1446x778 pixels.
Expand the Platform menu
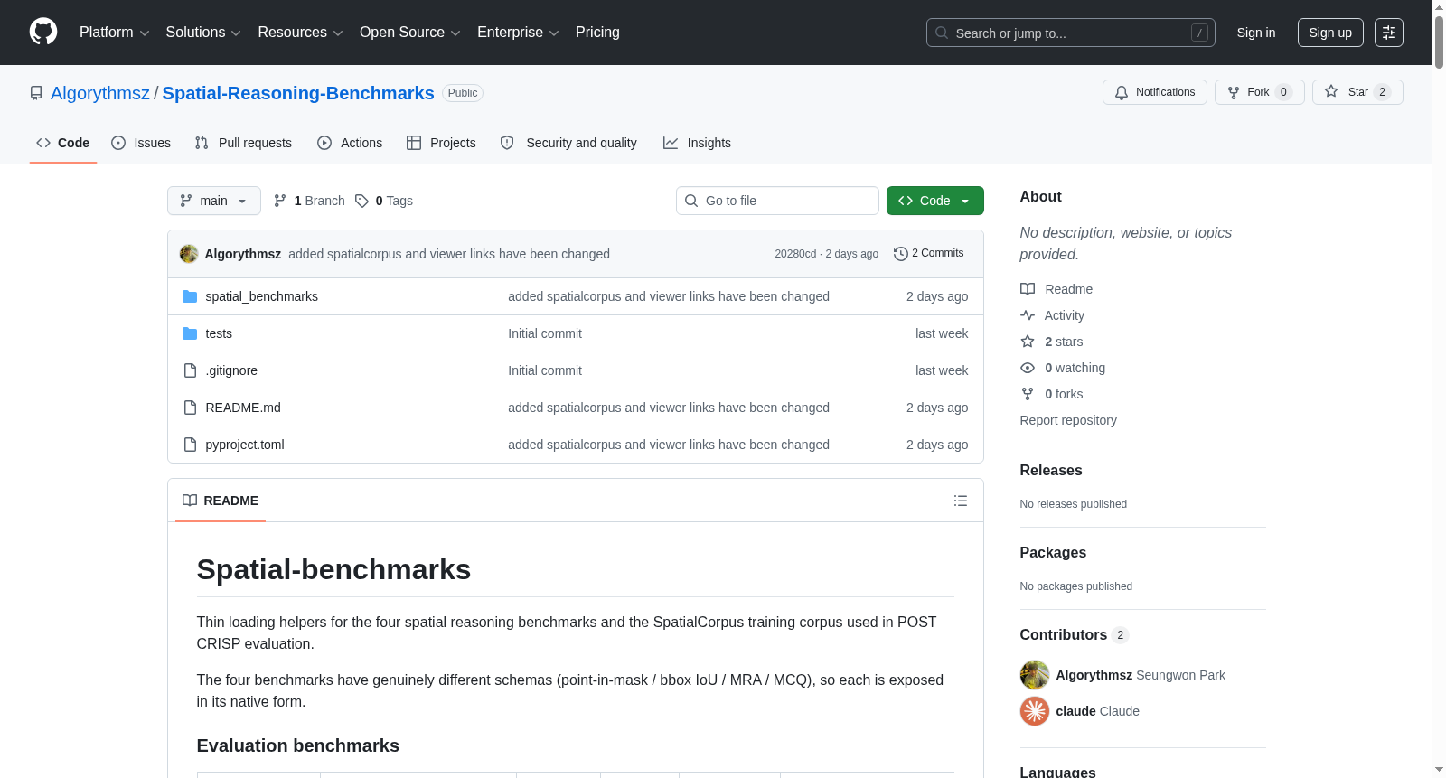tap(114, 33)
